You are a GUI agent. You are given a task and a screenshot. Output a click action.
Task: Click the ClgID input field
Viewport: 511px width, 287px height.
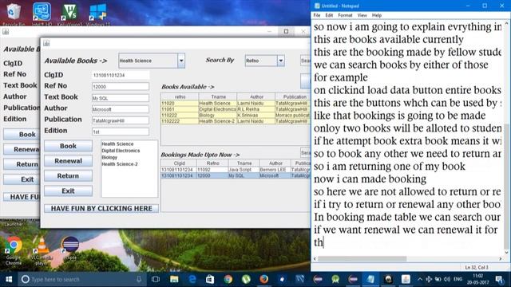tap(121, 75)
